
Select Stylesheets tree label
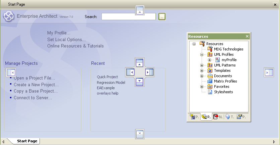(223, 92)
